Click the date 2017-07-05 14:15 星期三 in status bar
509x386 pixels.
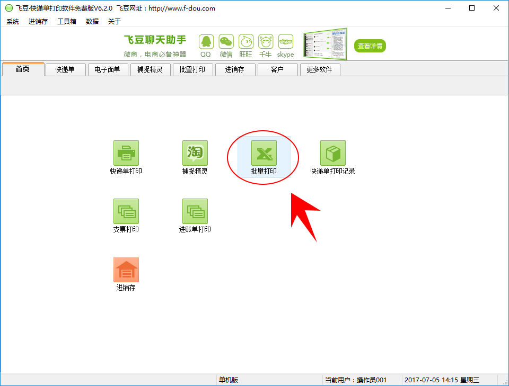[x=442, y=380]
